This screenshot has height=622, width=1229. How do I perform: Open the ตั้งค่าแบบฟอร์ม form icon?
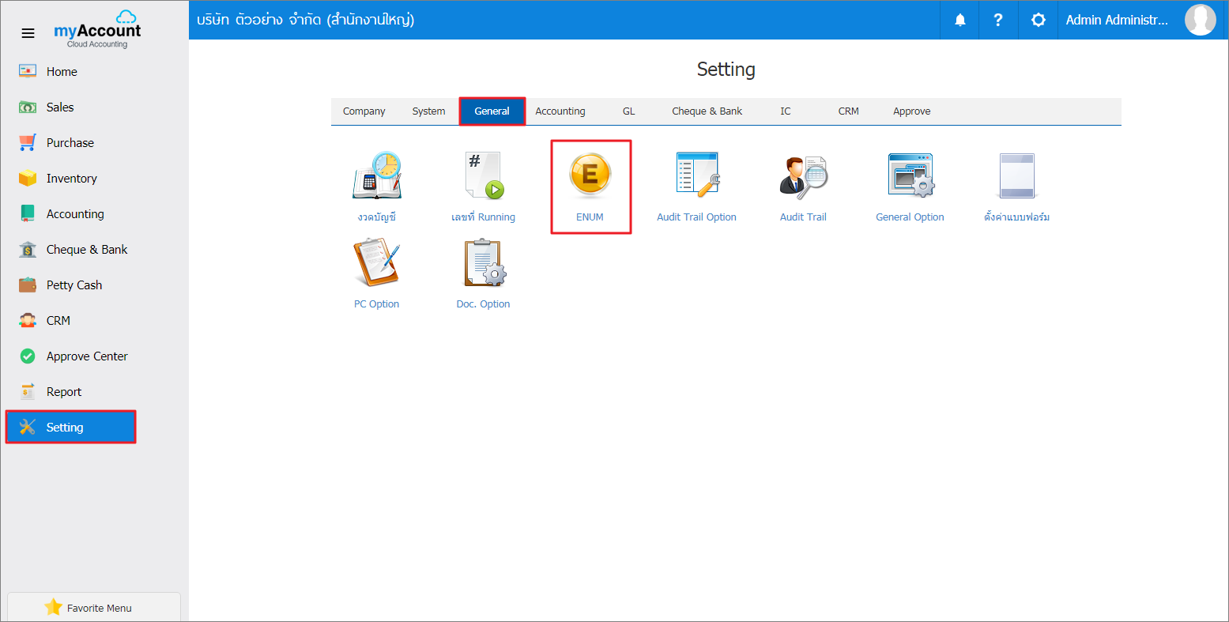pyautogui.click(x=1017, y=175)
